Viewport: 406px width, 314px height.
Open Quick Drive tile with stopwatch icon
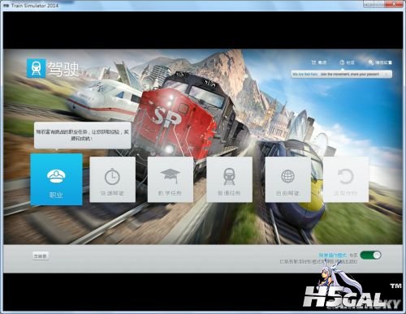coord(112,179)
